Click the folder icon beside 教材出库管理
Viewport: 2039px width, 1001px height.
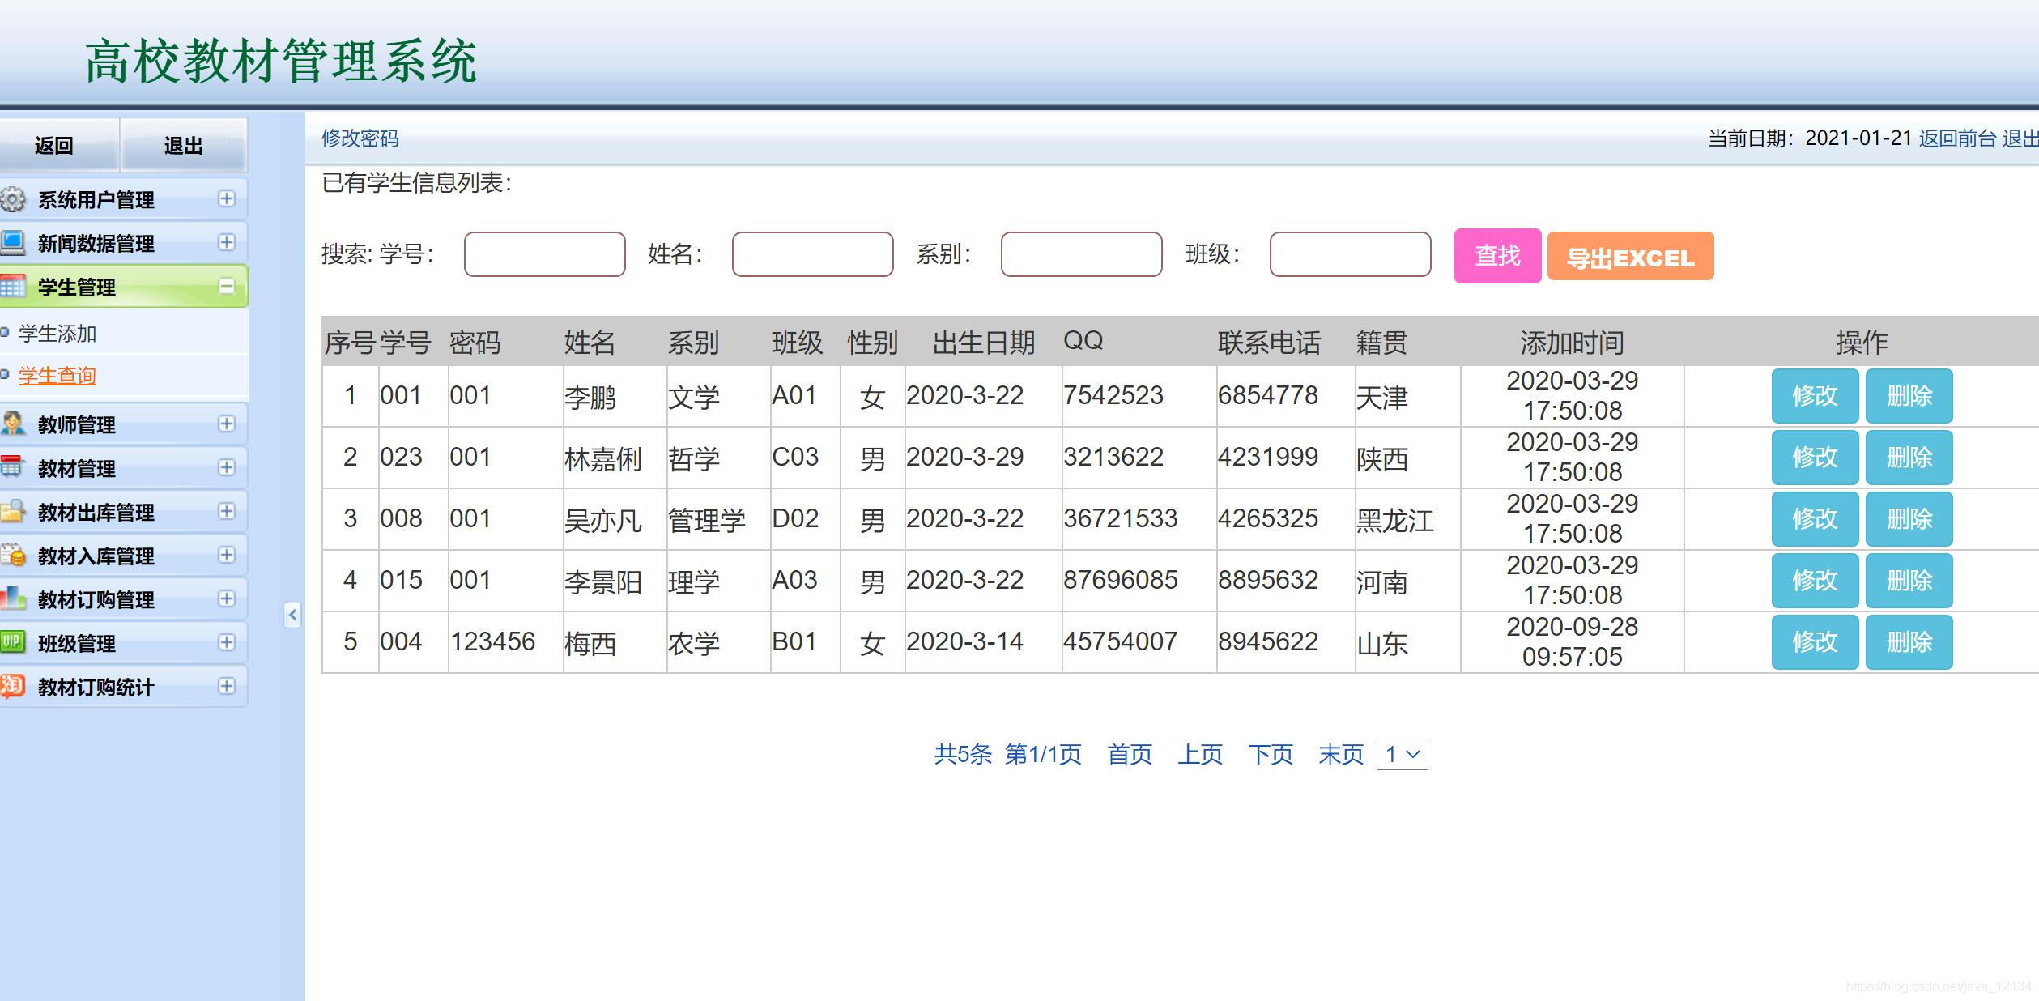[x=12, y=511]
